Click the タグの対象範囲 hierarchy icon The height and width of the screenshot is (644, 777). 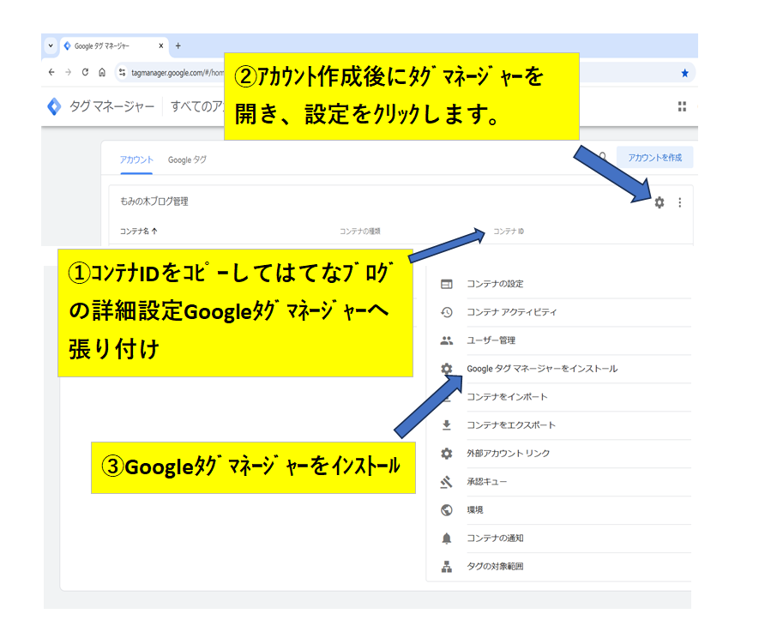pos(447,567)
